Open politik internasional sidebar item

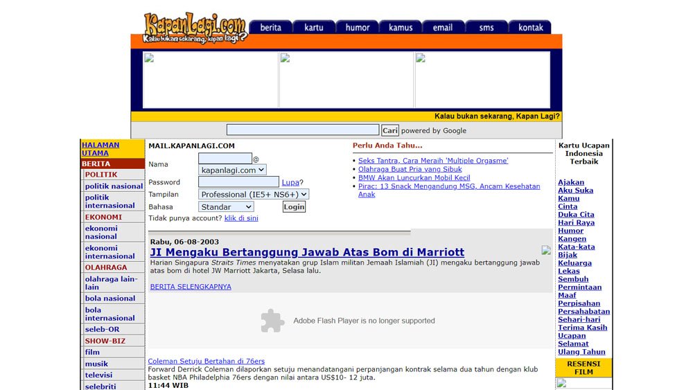coord(110,202)
